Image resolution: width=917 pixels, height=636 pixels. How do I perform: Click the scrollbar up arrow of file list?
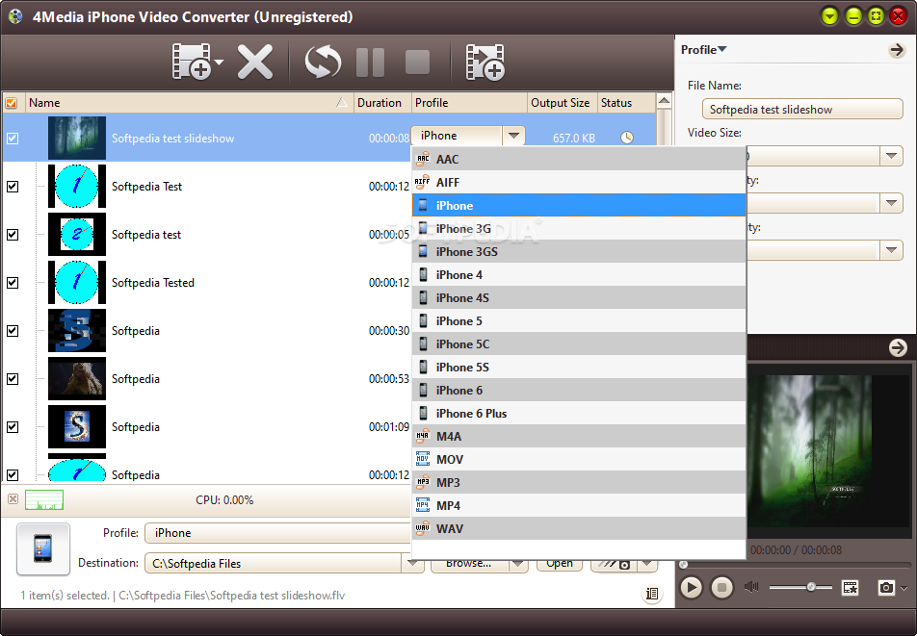[x=664, y=101]
